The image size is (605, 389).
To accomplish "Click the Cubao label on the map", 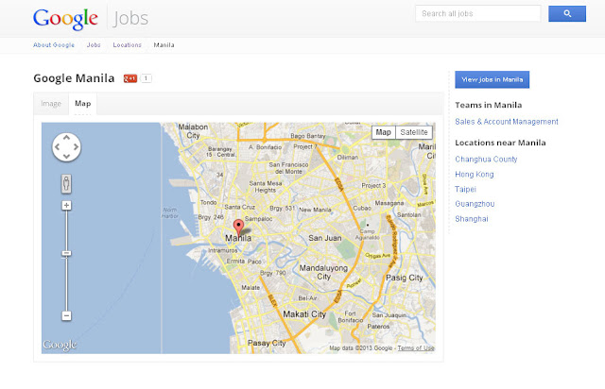I will pos(362,208).
